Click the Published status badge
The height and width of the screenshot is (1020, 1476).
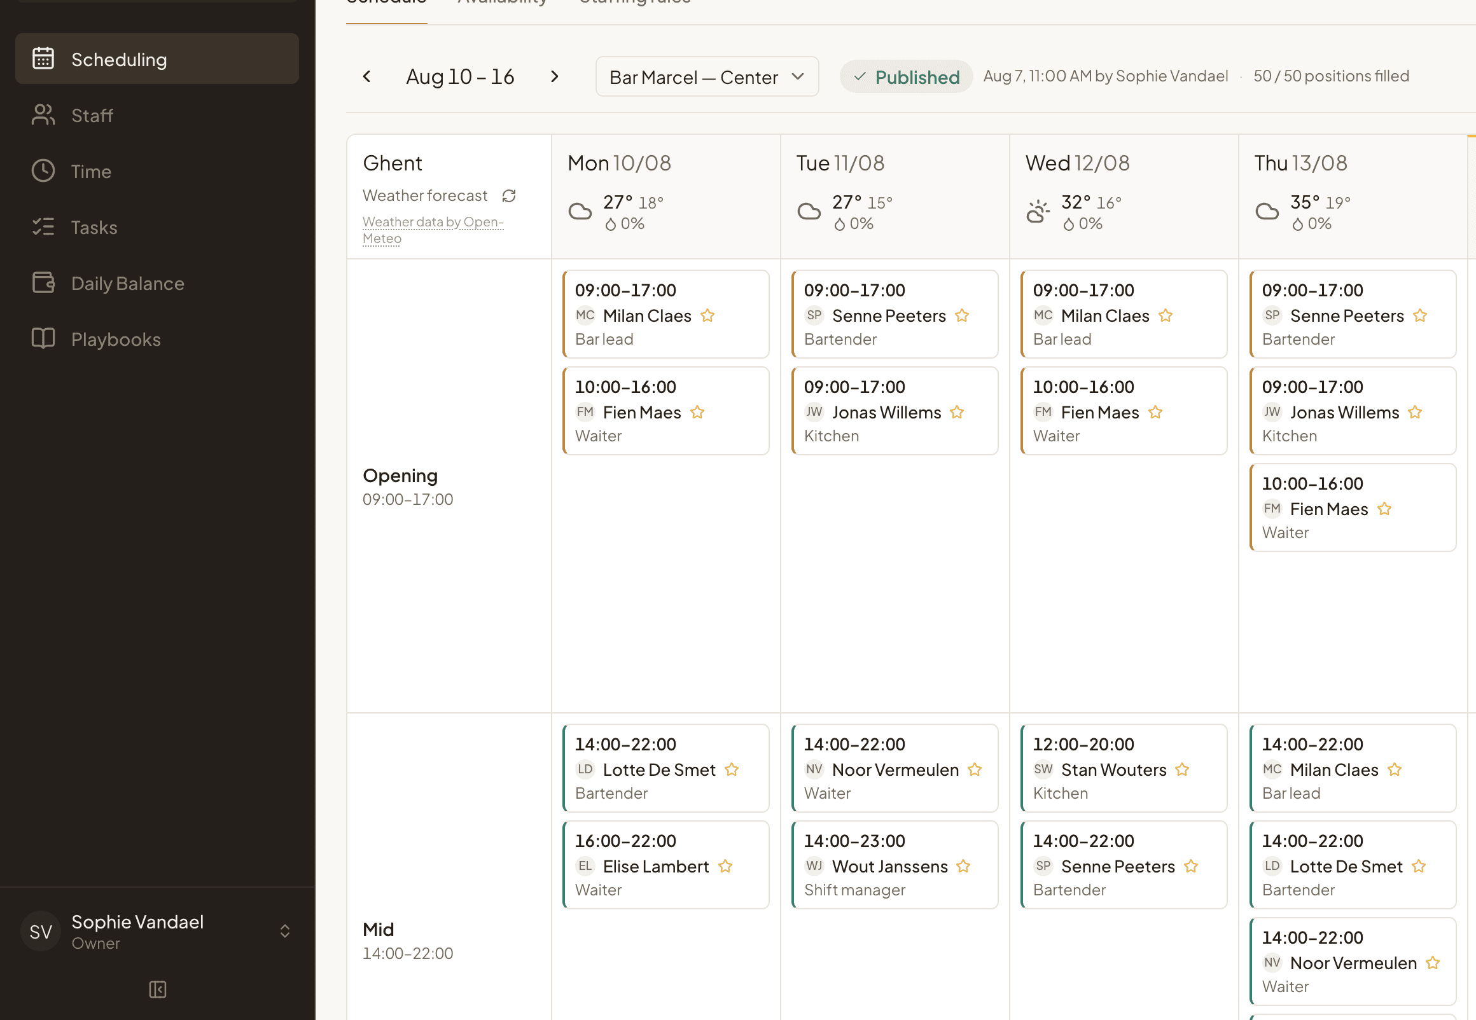[906, 77]
